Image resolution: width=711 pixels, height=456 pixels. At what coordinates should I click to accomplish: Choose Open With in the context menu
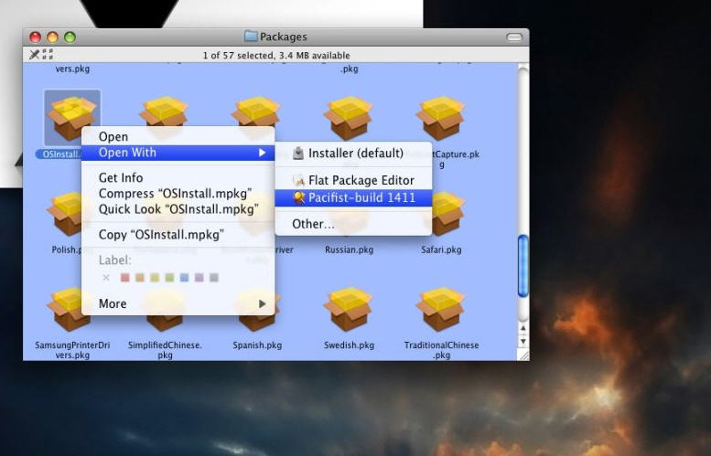pyautogui.click(x=178, y=153)
